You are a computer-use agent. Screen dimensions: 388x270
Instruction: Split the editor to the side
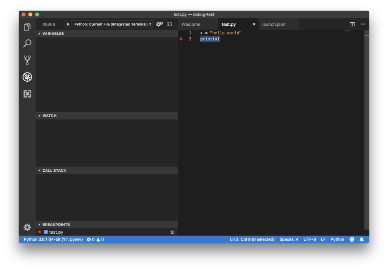click(352, 24)
